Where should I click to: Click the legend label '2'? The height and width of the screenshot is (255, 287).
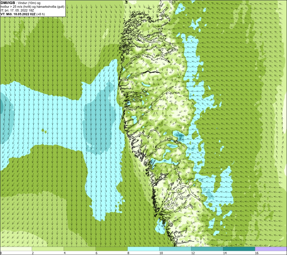click(33, 253)
